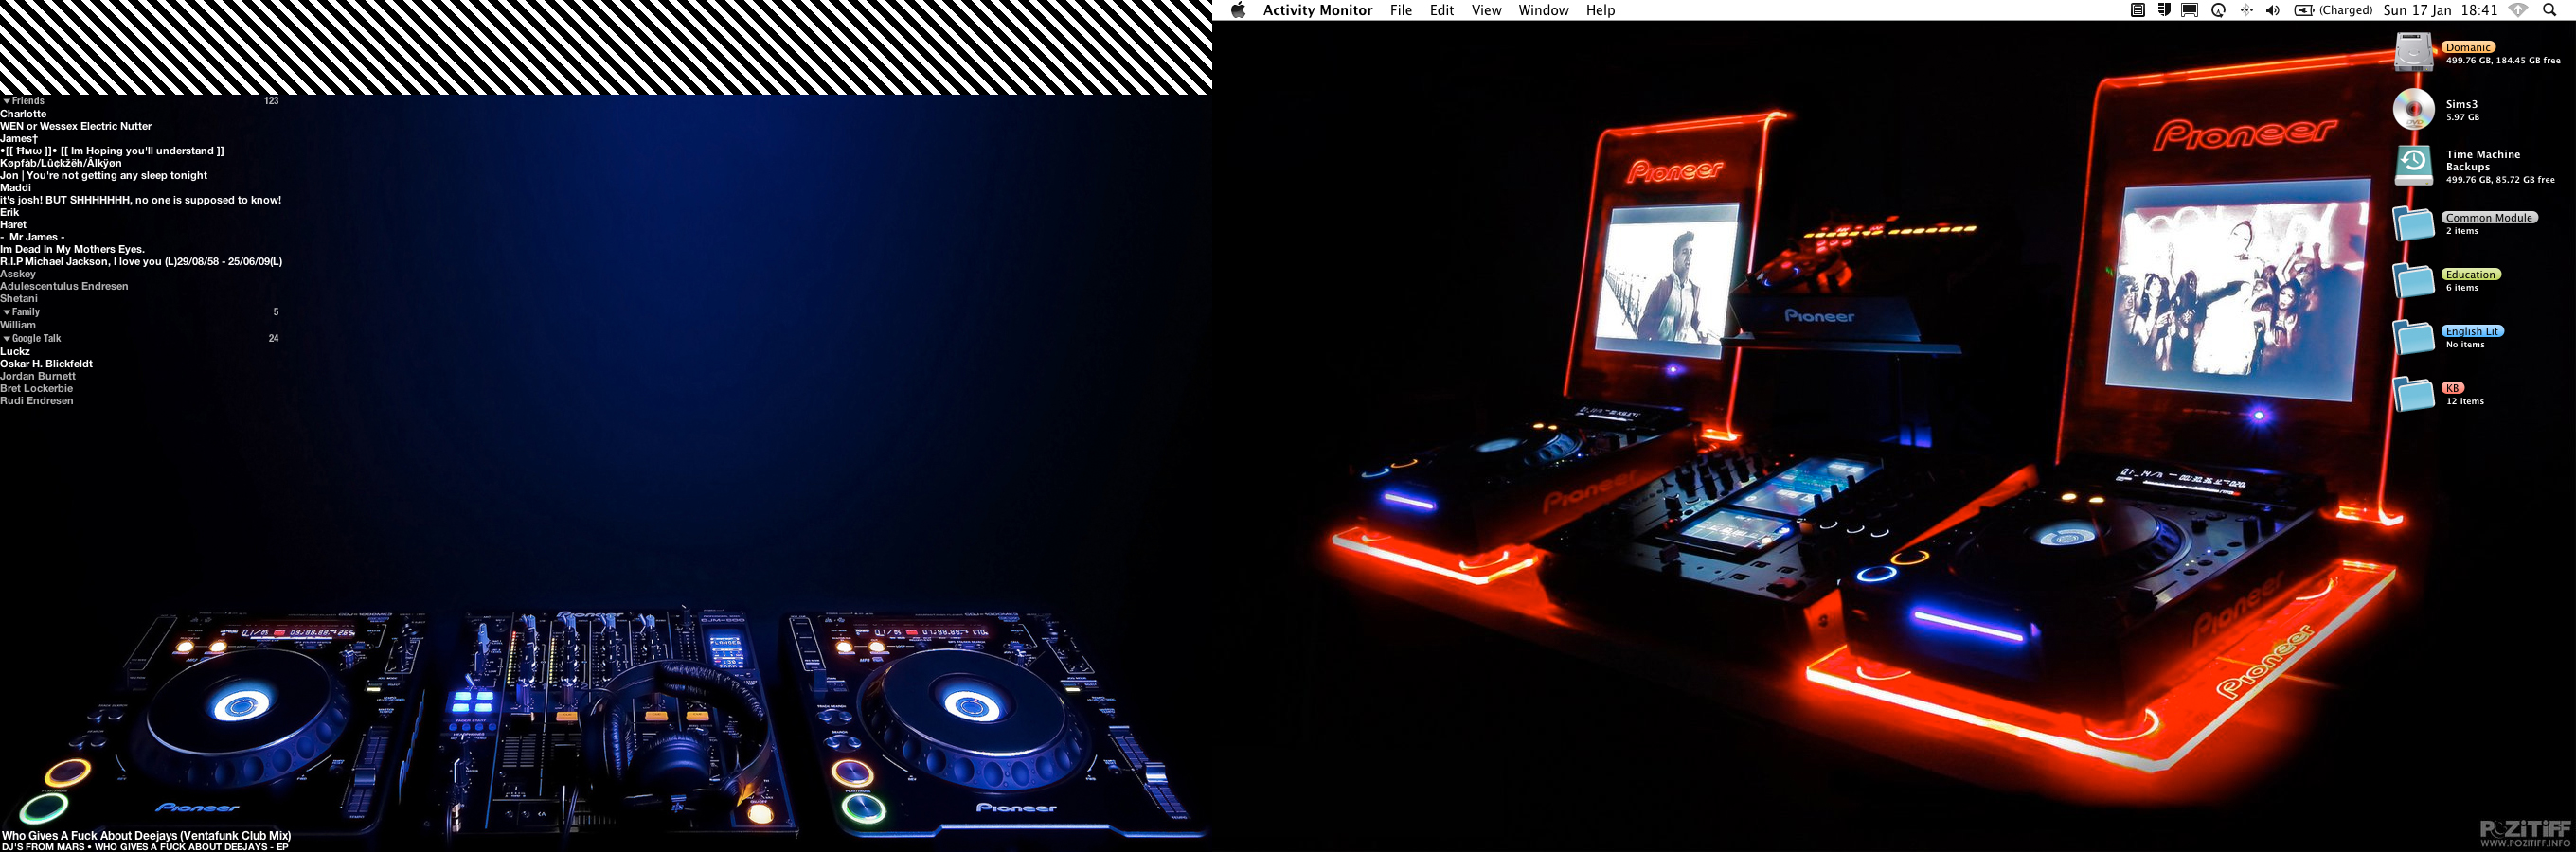2576x852 pixels.
Task: Open the Bluetooth status menu
Action: tap(2246, 10)
